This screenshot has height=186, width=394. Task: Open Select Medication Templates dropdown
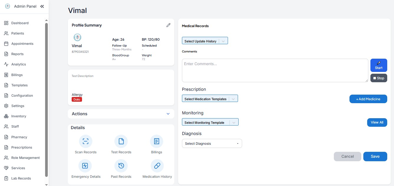[210, 99]
